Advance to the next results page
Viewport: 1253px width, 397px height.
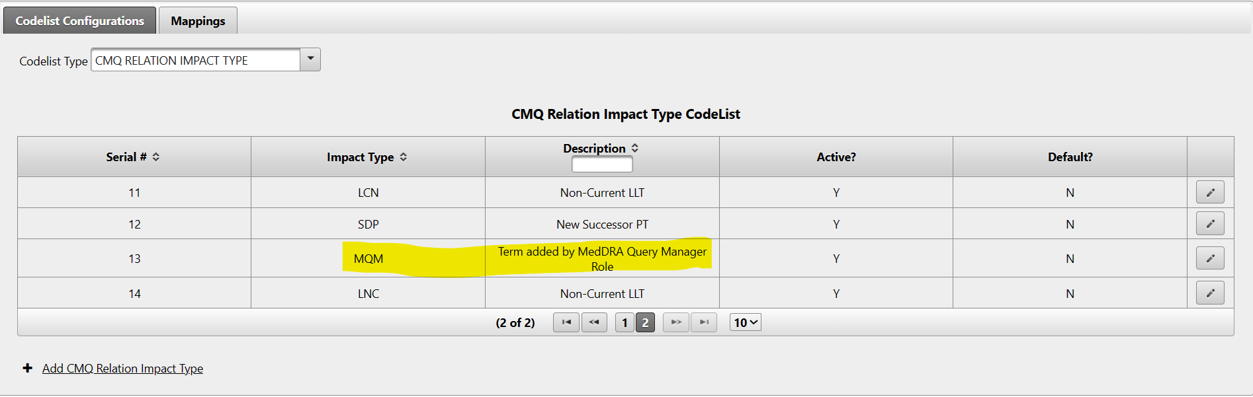coord(675,322)
